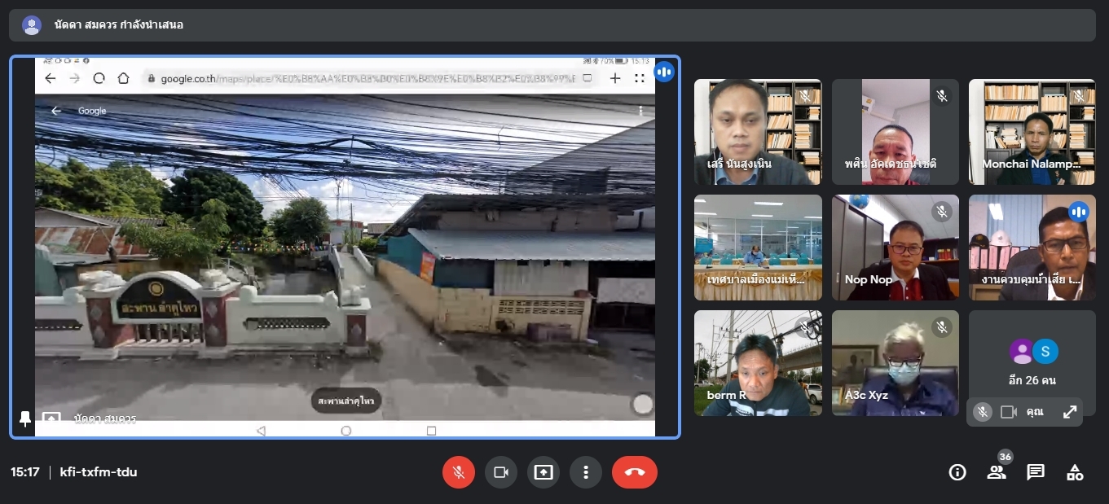
Task: Click the present screen button
Action: click(543, 472)
